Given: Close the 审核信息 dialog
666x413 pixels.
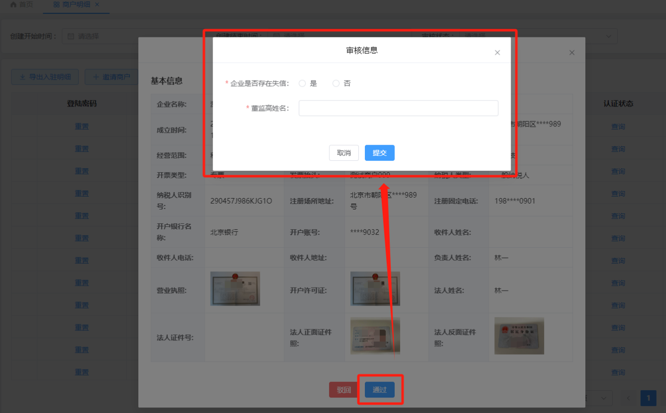Looking at the screenshot, I should point(497,53).
